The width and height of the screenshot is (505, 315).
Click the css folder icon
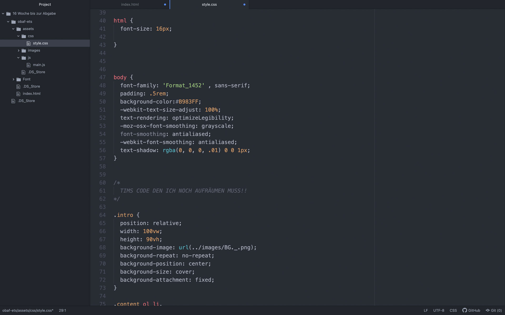(24, 36)
